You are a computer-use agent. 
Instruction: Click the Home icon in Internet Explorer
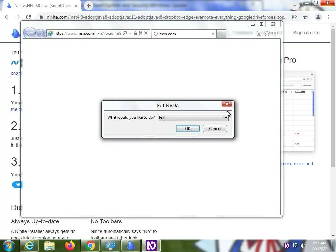259,33
